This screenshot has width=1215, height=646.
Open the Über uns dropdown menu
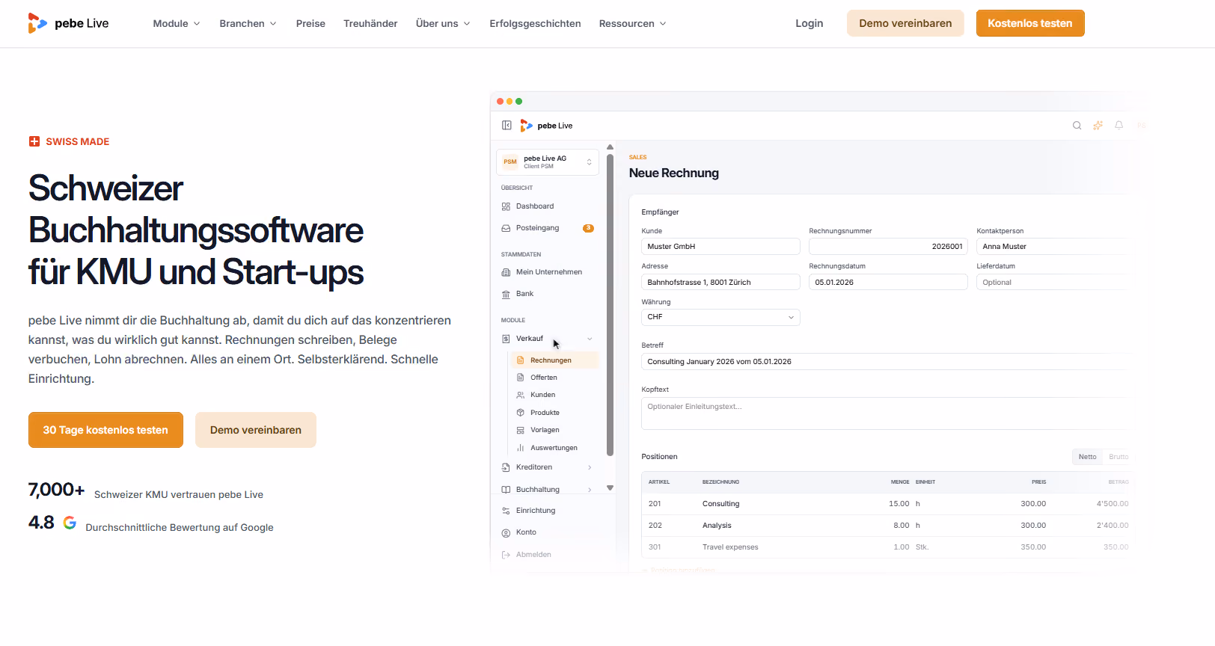443,23
